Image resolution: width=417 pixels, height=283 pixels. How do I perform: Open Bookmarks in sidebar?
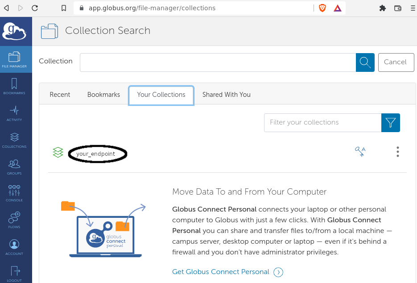(x=14, y=86)
